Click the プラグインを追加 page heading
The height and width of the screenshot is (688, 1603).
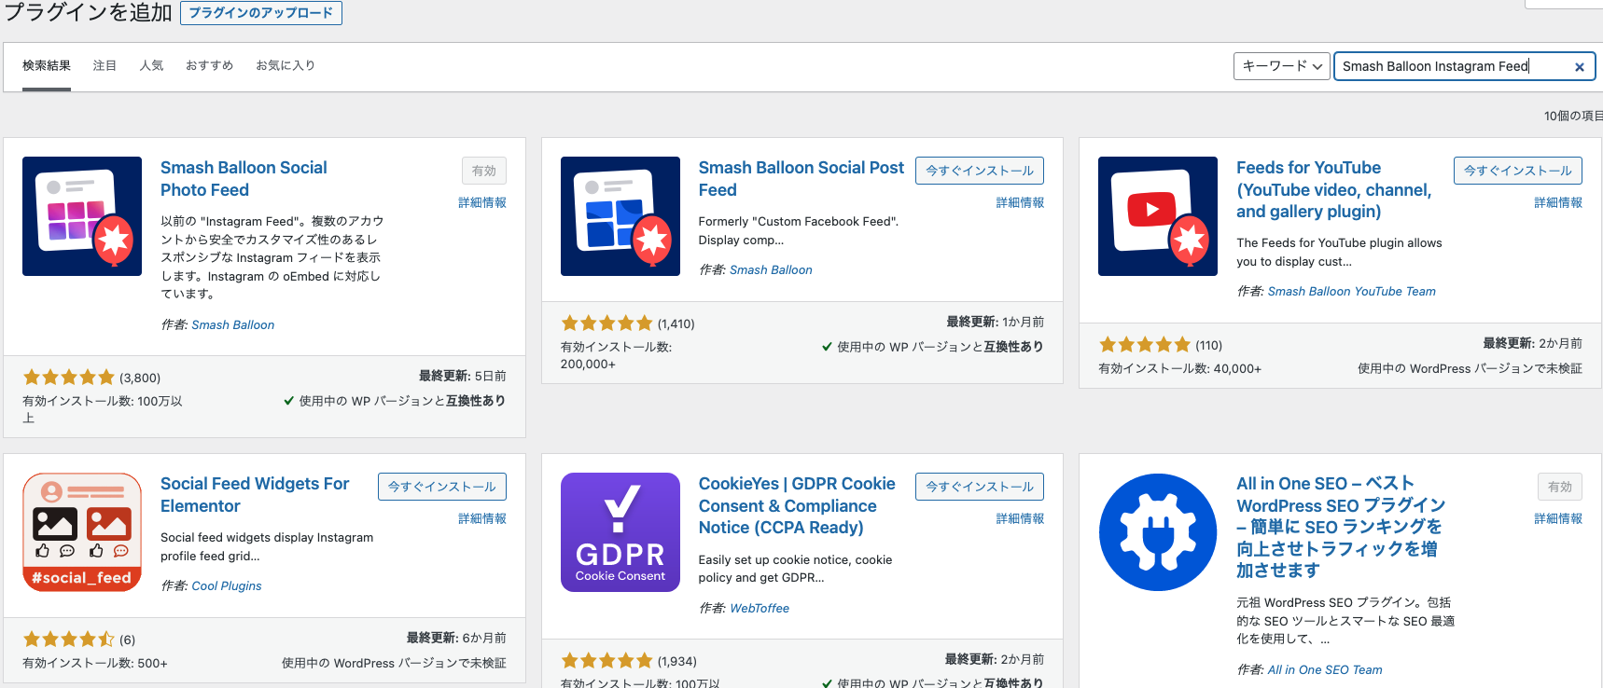(x=89, y=12)
